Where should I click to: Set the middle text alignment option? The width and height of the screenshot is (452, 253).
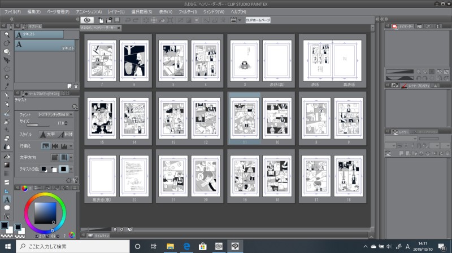(x=55, y=146)
